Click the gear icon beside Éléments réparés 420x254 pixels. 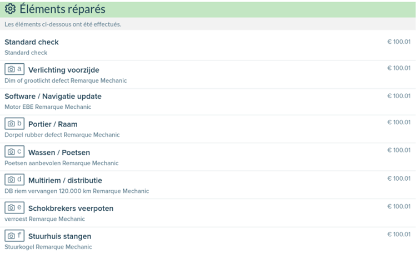(x=10, y=9)
